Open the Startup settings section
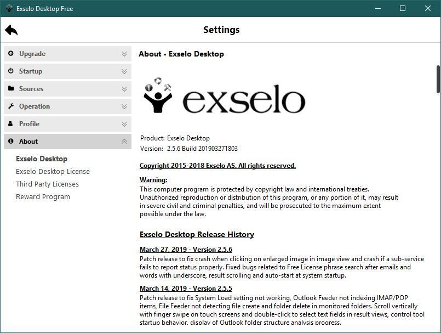441x333 pixels. click(x=67, y=71)
